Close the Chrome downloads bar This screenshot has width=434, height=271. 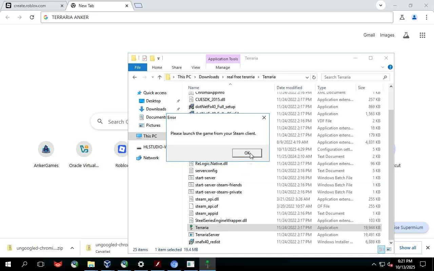pos(428,248)
